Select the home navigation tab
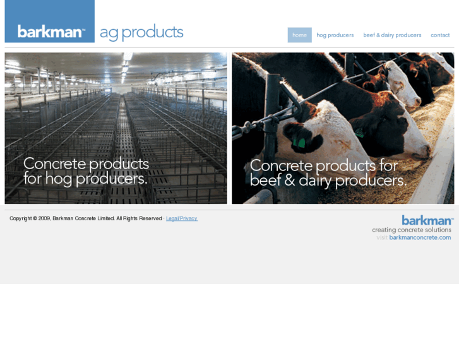 [x=299, y=35]
